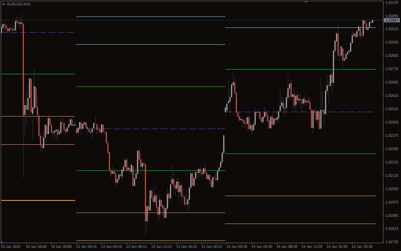Click the 1.02455 price scale label
The height and width of the screenshot is (251, 401).
[x=392, y=122]
